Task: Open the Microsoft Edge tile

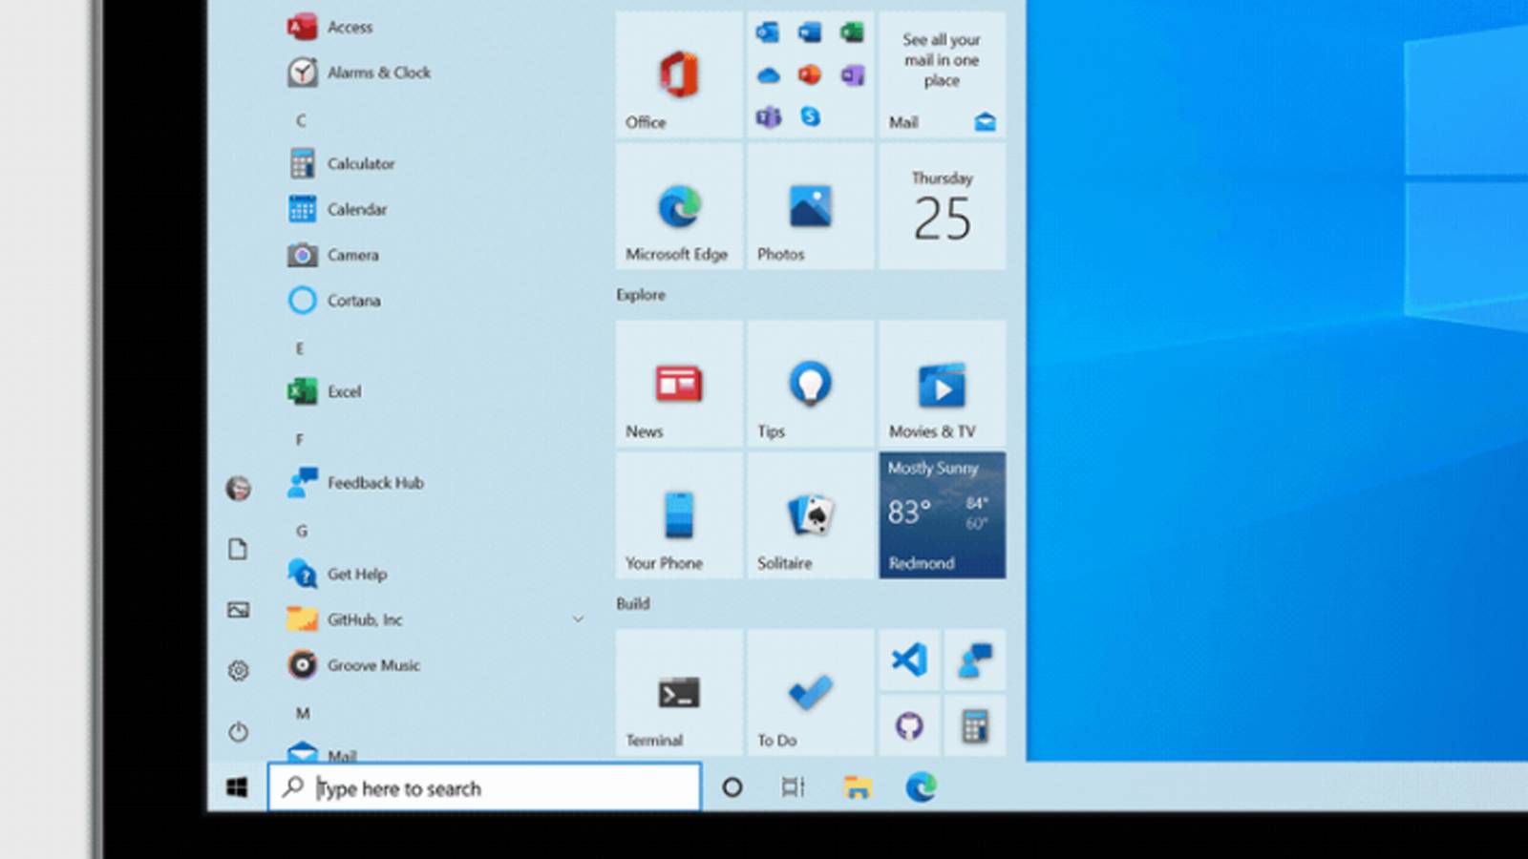Action: [x=679, y=206]
